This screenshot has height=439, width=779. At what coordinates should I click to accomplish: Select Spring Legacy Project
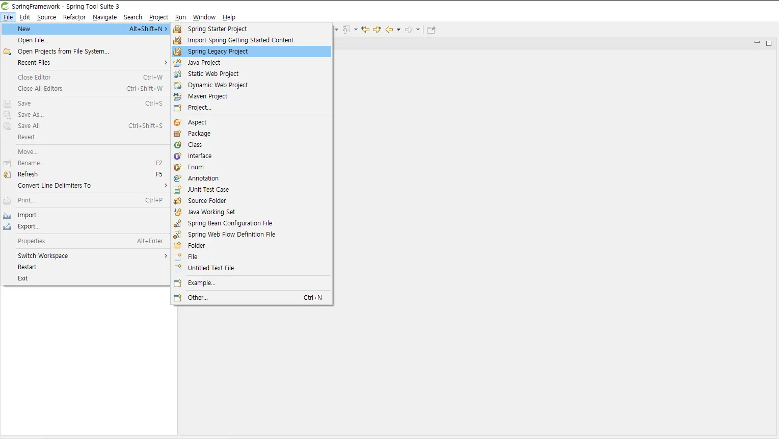tap(252, 51)
